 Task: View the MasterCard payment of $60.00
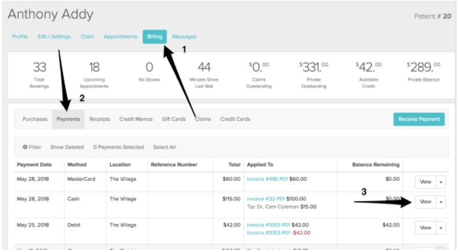click(x=425, y=181)
